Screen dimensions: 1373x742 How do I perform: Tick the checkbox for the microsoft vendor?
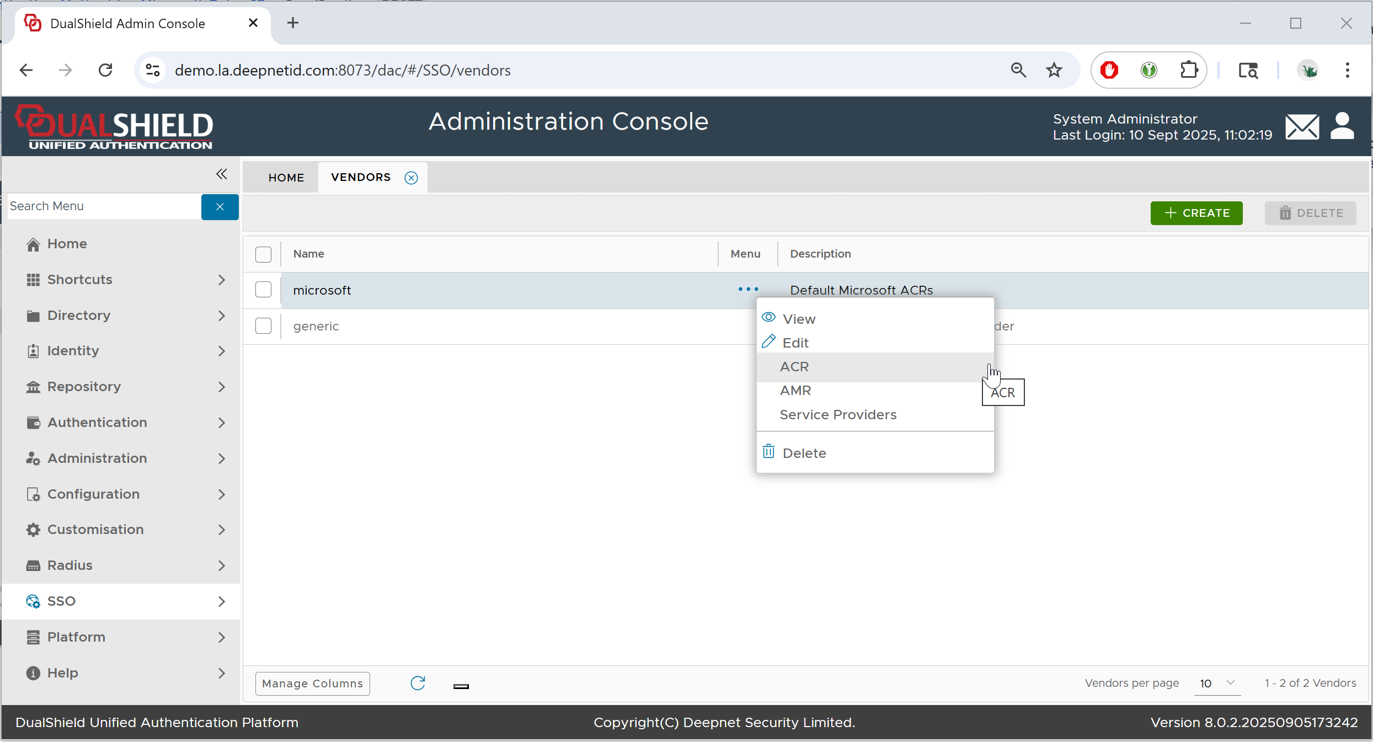[x=263, y=290]
